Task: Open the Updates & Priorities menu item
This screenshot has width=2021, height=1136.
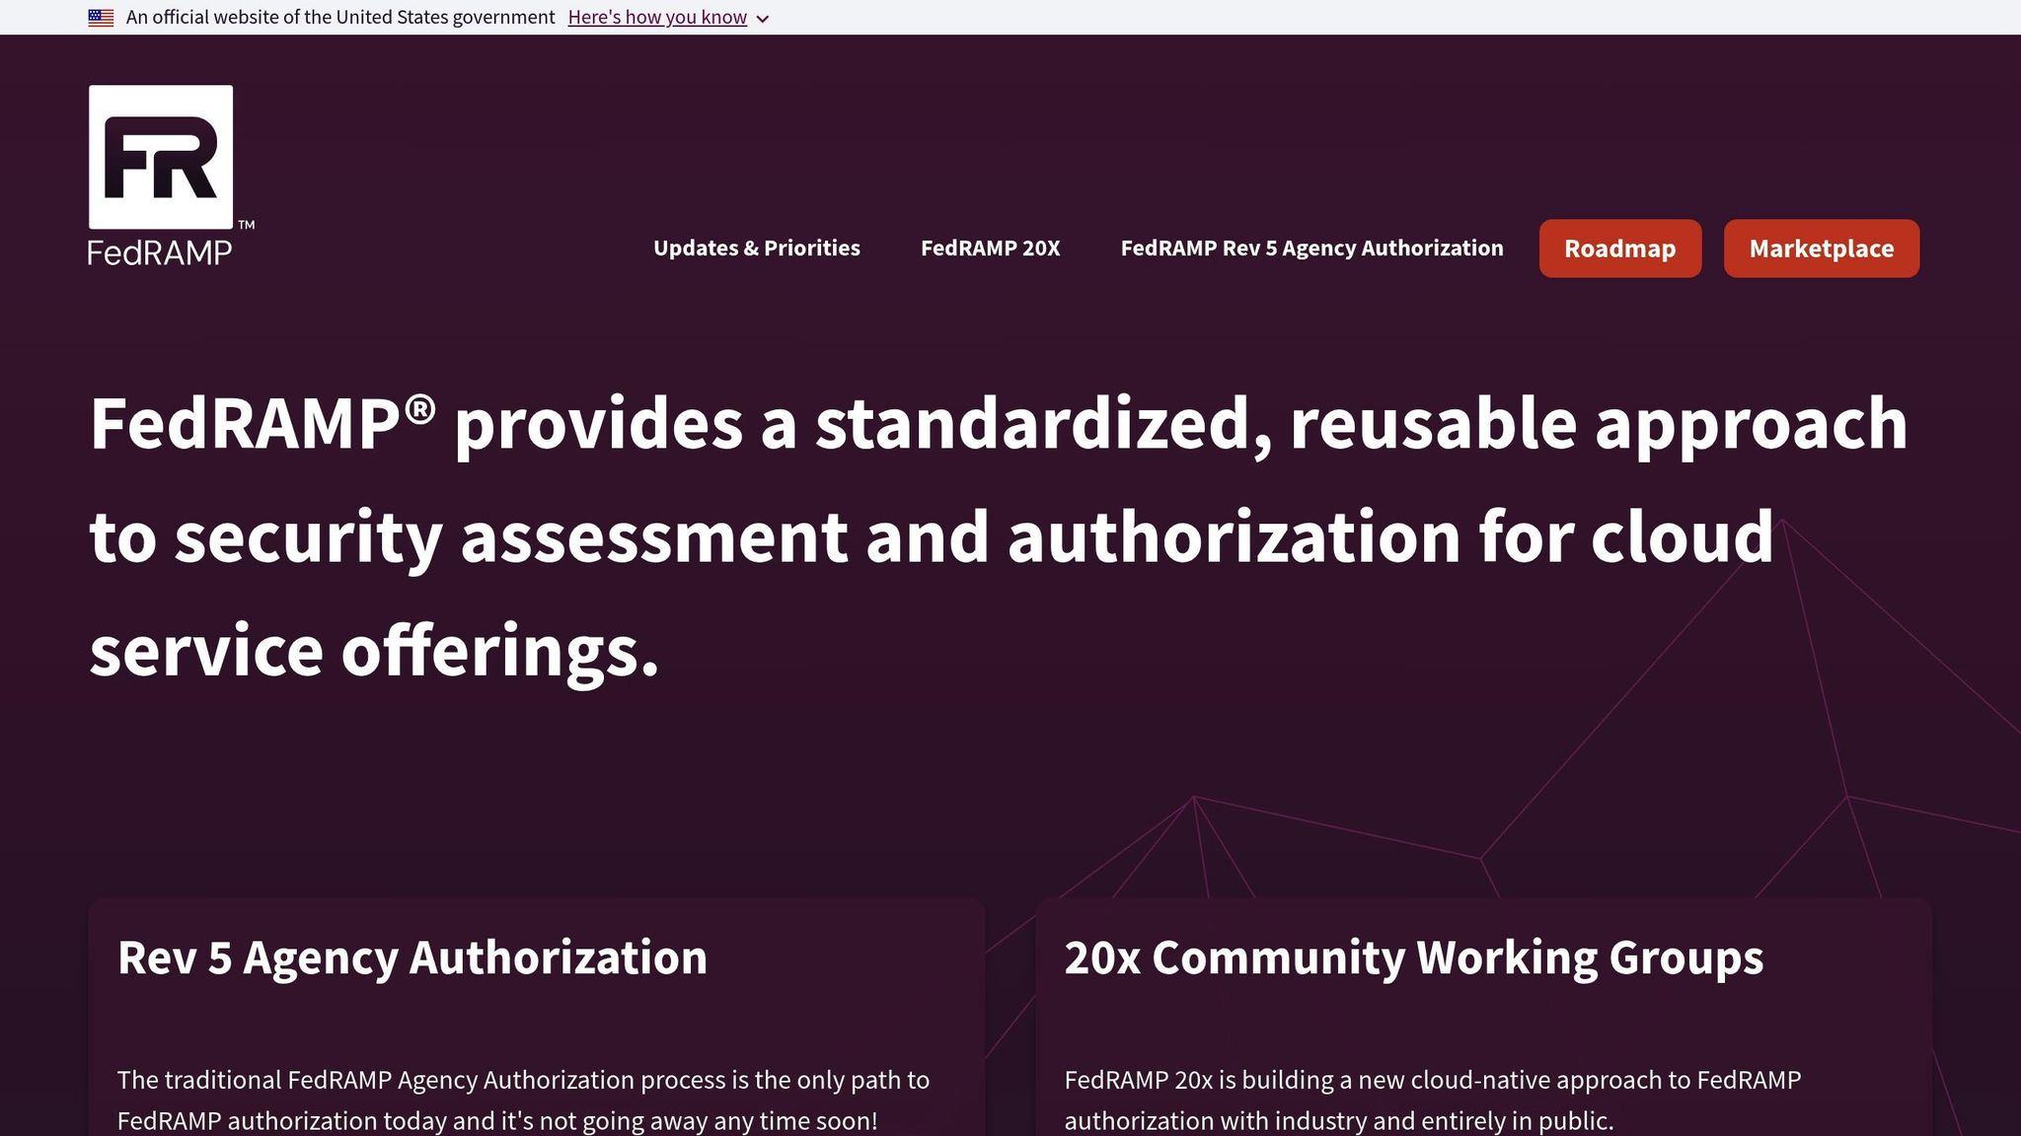Action: coord(756,248)
